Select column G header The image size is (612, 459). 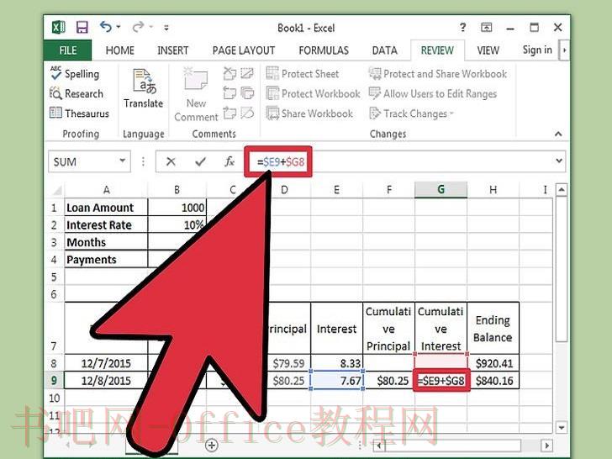tap(441, 190)
